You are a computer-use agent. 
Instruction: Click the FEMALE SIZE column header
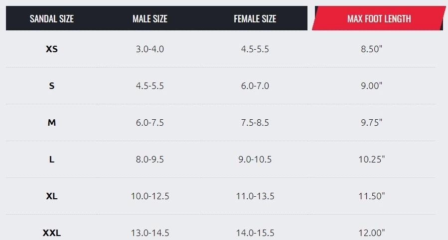[255, 19]
